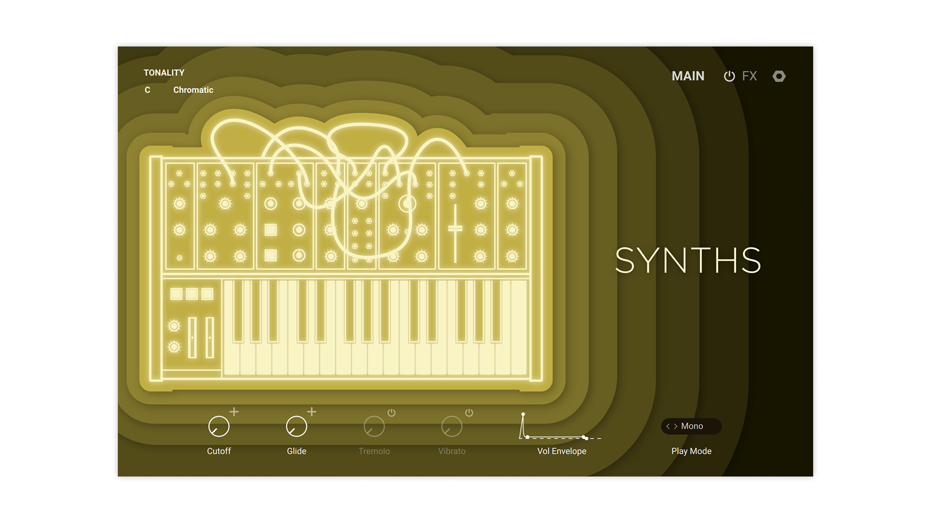Click the plus icon above Cutoff
This screenshot has width=931, height=523.
(x=234, y=412)
